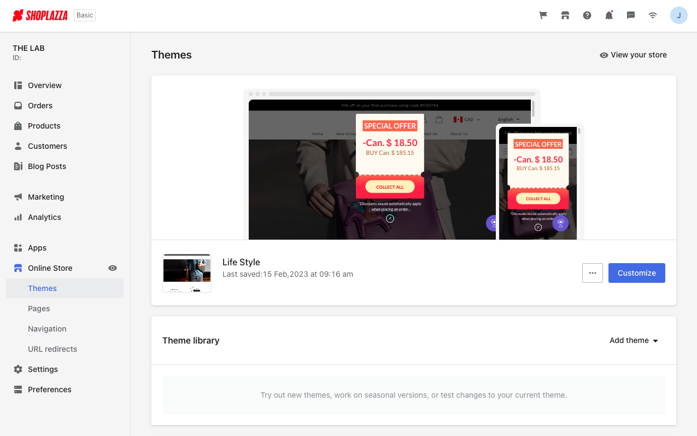Switch to the Pages section

(x=39, y=309)
